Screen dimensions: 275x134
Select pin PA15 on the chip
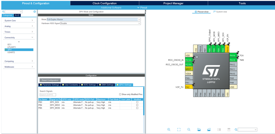(x=227, y=48)
